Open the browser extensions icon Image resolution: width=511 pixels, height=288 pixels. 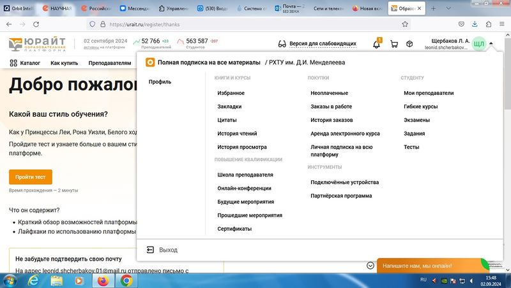pyautogui.click(x=489, y=24)
